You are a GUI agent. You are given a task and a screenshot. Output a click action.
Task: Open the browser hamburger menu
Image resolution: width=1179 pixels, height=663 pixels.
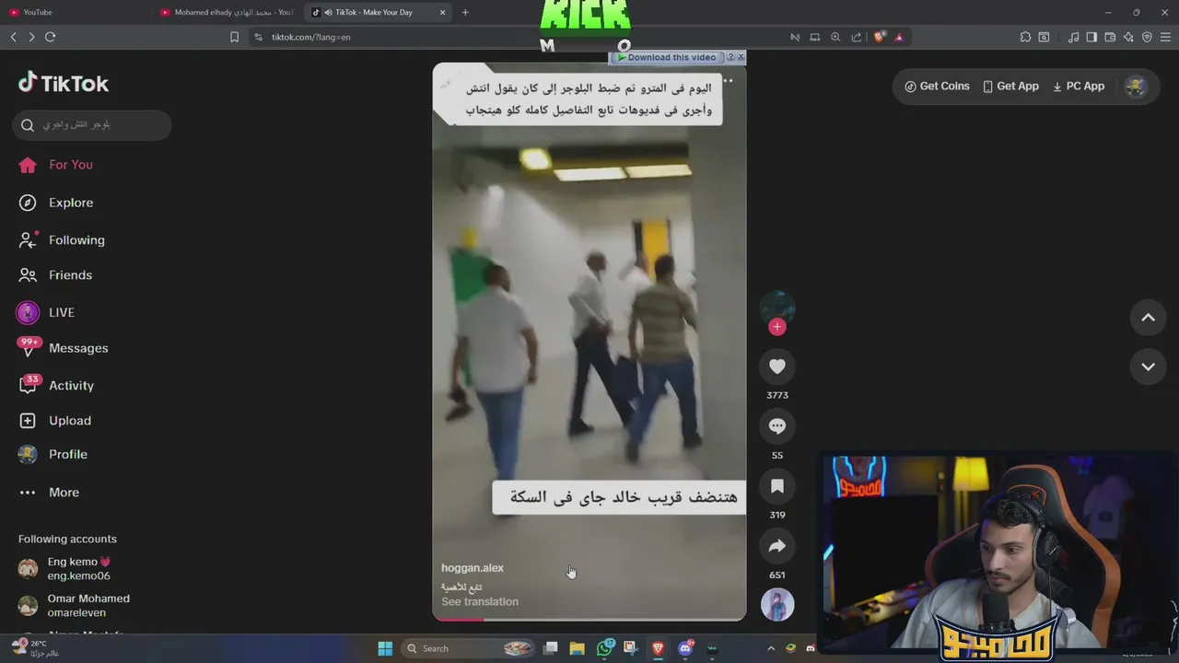tap(1166, 37)
